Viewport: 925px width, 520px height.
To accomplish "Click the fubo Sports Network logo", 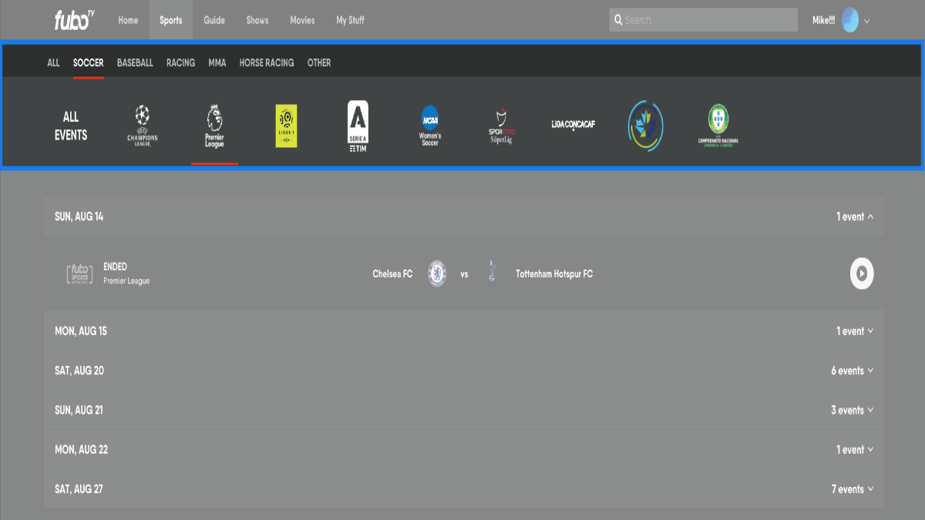I will tap(79, 273).
